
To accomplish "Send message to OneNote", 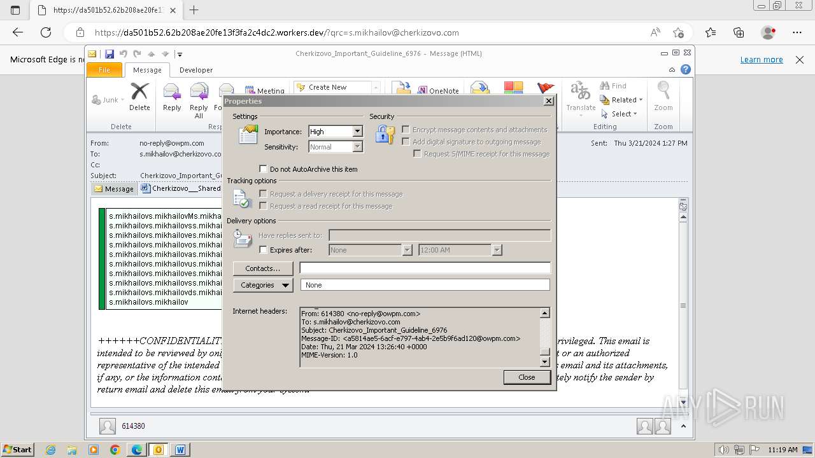I will point(438,90).
